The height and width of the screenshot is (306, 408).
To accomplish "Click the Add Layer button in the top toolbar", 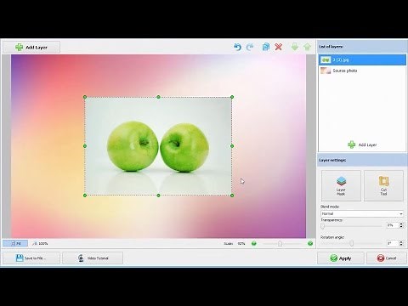I will pyautogui.click(x=31, y=48).
